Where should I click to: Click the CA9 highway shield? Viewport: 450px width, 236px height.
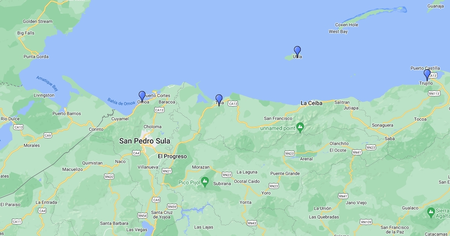click(48, 135)
